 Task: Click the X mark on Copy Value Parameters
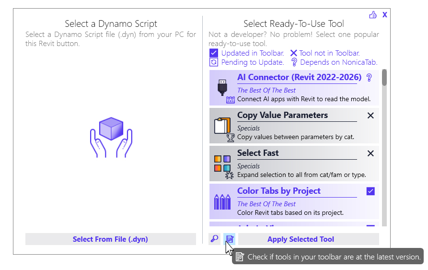click(x=370, y=116)
